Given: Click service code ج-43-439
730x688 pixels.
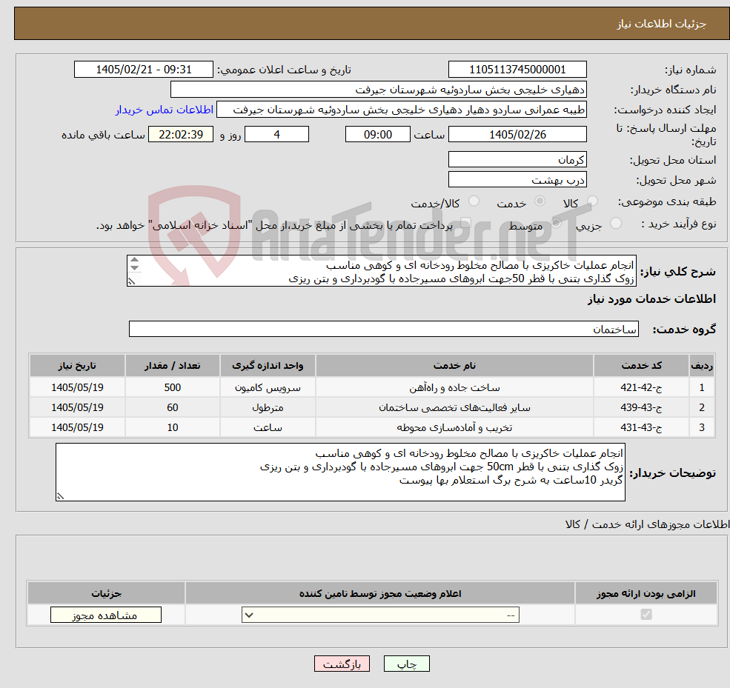Looking at the screenshot, I should coord(641,407).
